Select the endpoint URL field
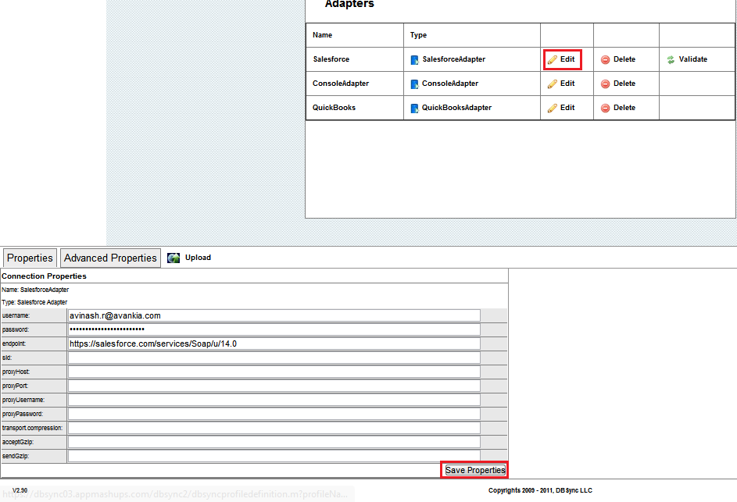This screenshot has width=737, height=502. tap(274, 344)
